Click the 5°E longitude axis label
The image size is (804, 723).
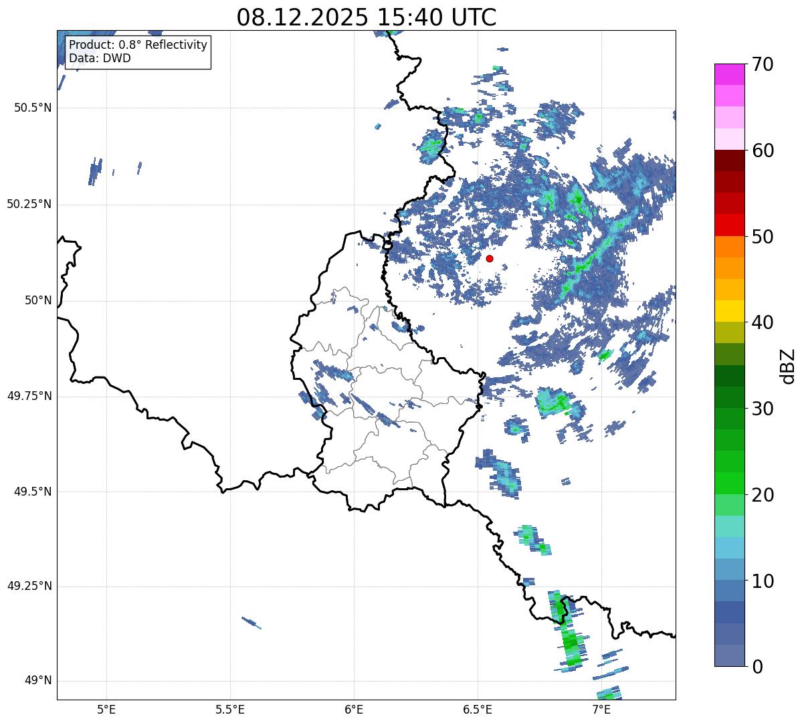(106, 709)
